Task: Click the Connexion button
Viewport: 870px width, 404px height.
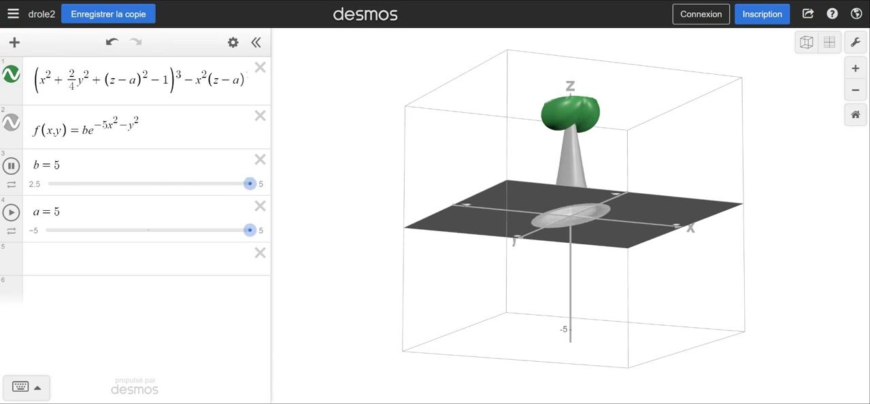Action: click(x=701, y=14)
